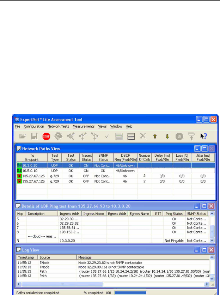
Task: Select the 10.5.0.10 endpoint row
Action: pos(116,170)
